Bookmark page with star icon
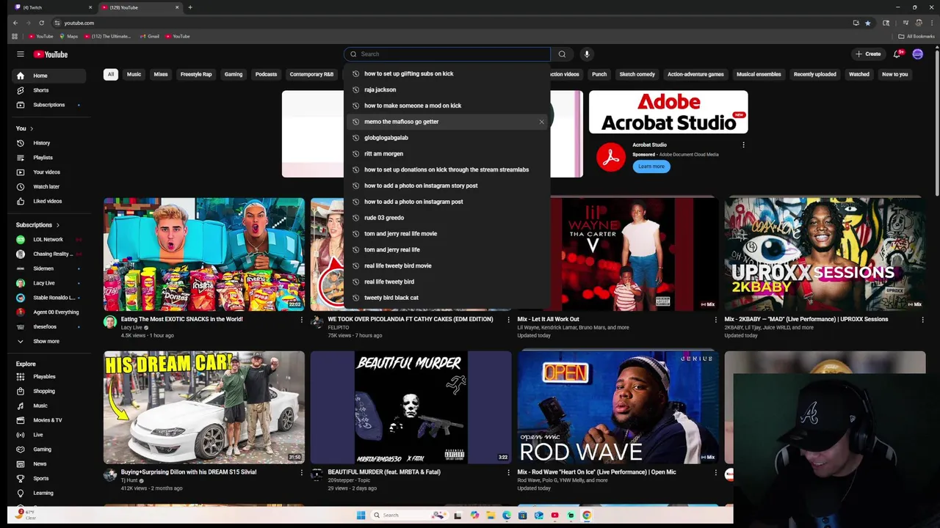Screen dimensions: 940x528 click(867, 23)
